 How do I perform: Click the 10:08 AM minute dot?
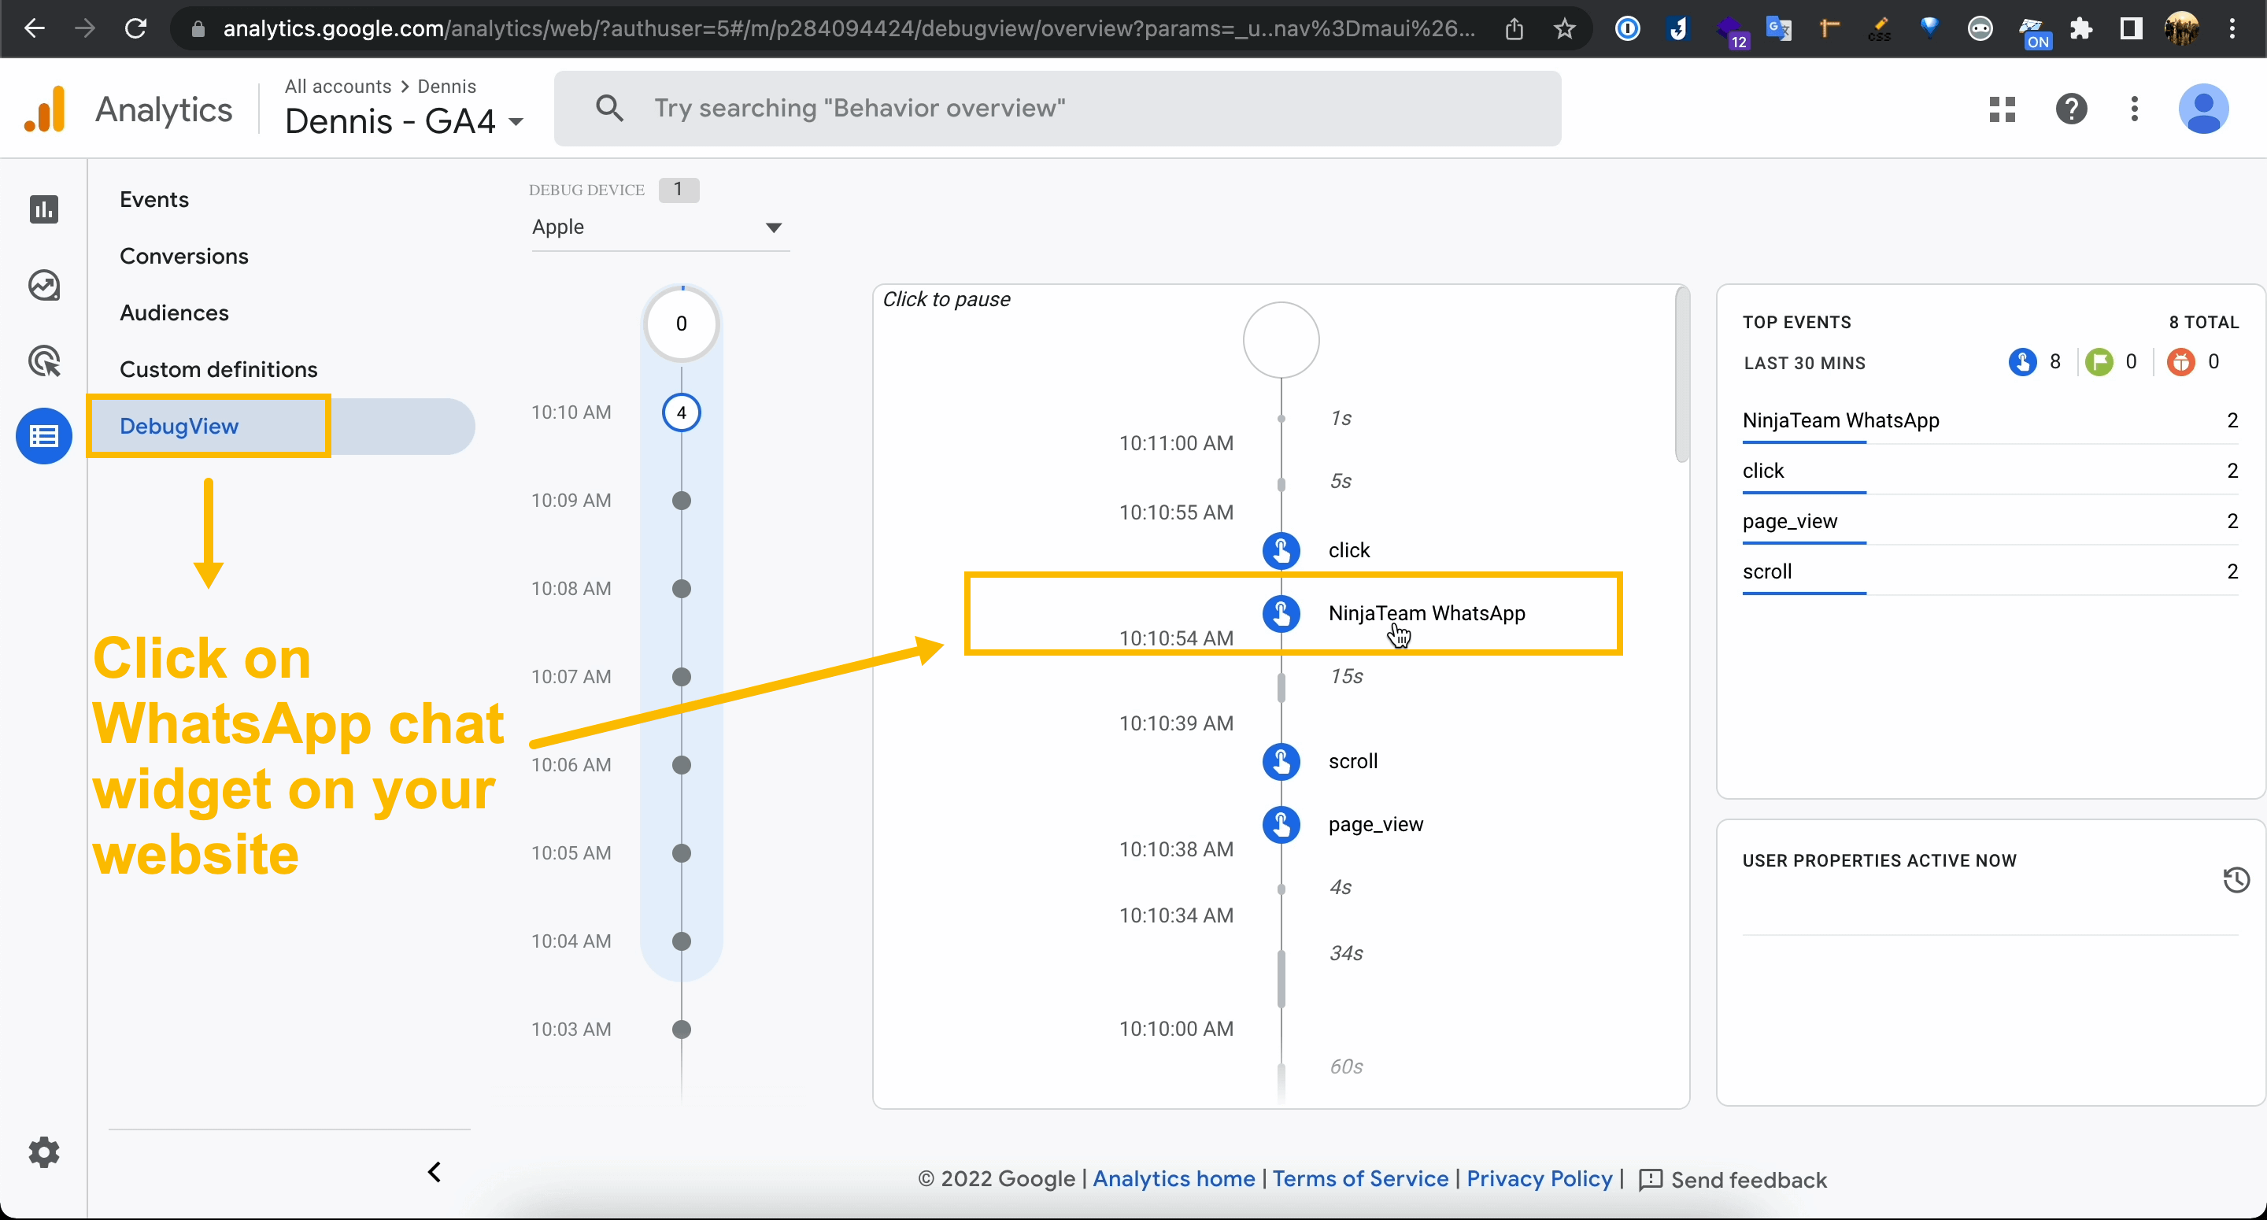(681, 589)
